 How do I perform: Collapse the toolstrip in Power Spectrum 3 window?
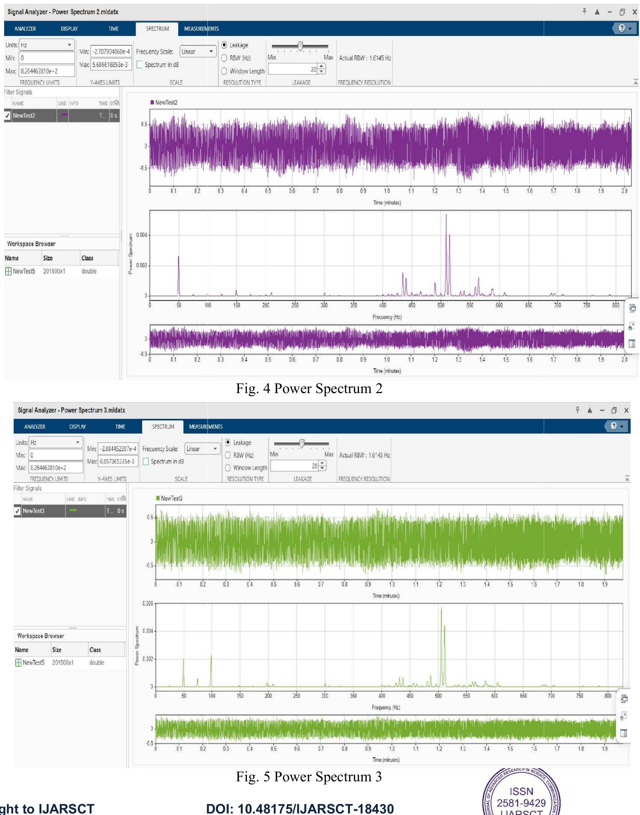click(627, 478)
